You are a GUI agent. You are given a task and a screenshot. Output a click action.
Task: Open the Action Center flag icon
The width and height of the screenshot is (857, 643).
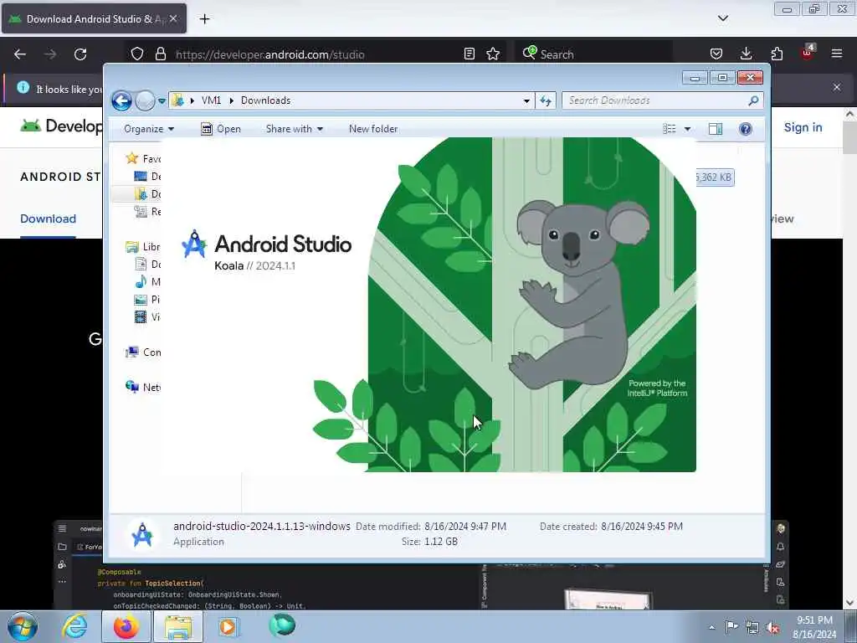[731, 626]
